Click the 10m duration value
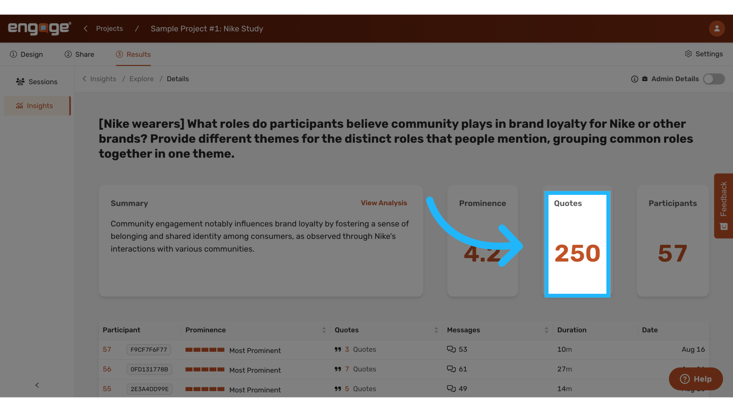Screen dimensions: 733x412 [x=565, y=349]
